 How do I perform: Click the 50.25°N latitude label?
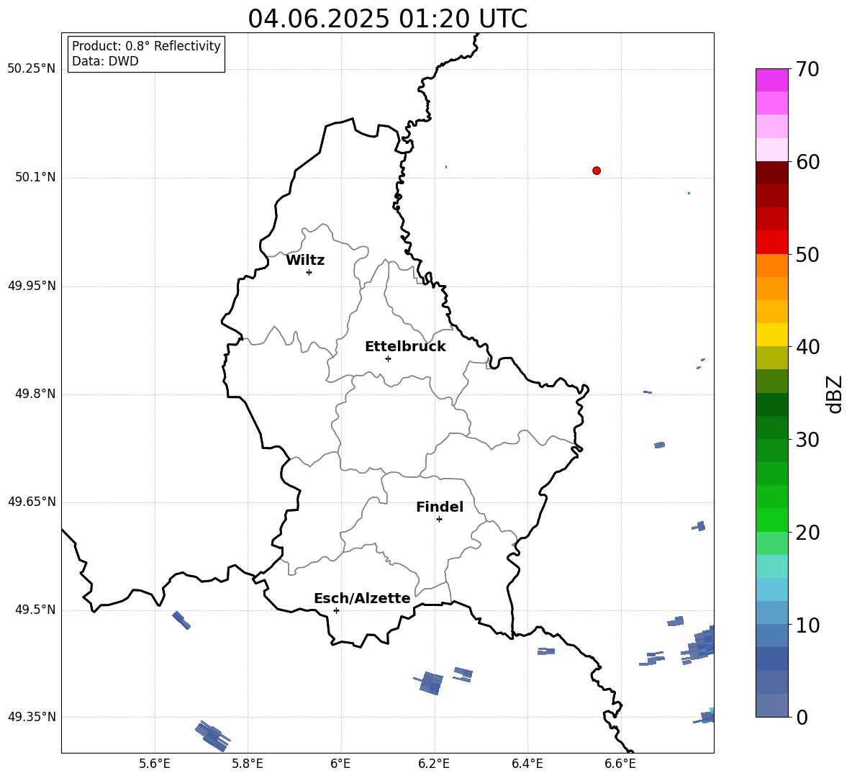[32, 69]
